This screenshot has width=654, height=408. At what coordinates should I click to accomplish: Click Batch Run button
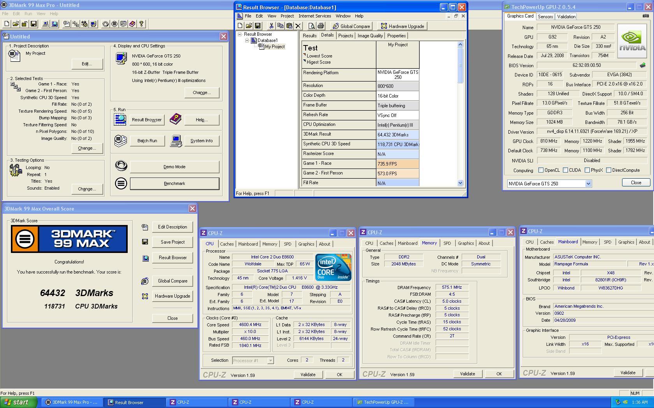(147, 141)
